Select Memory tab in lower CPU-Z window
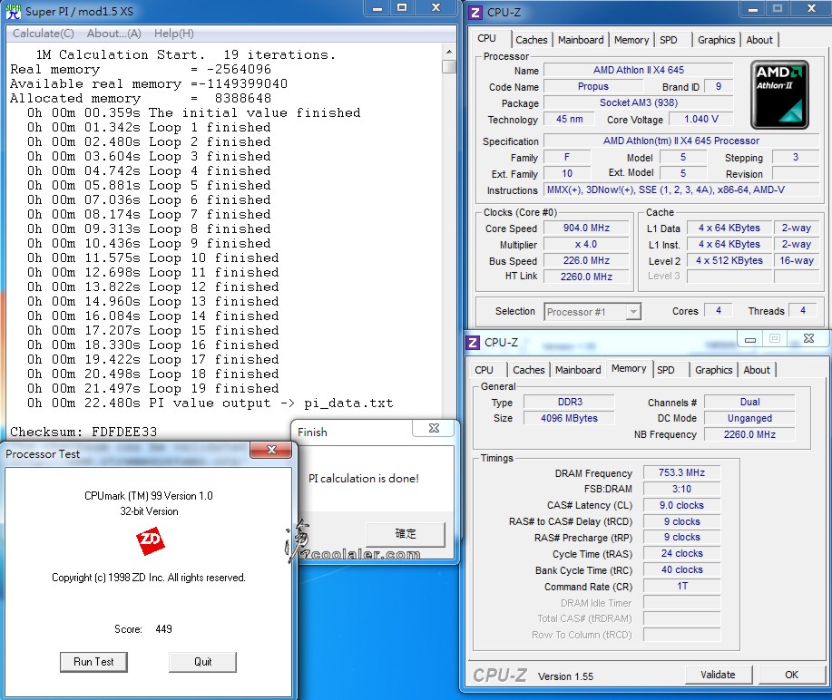 coord(629,368)
